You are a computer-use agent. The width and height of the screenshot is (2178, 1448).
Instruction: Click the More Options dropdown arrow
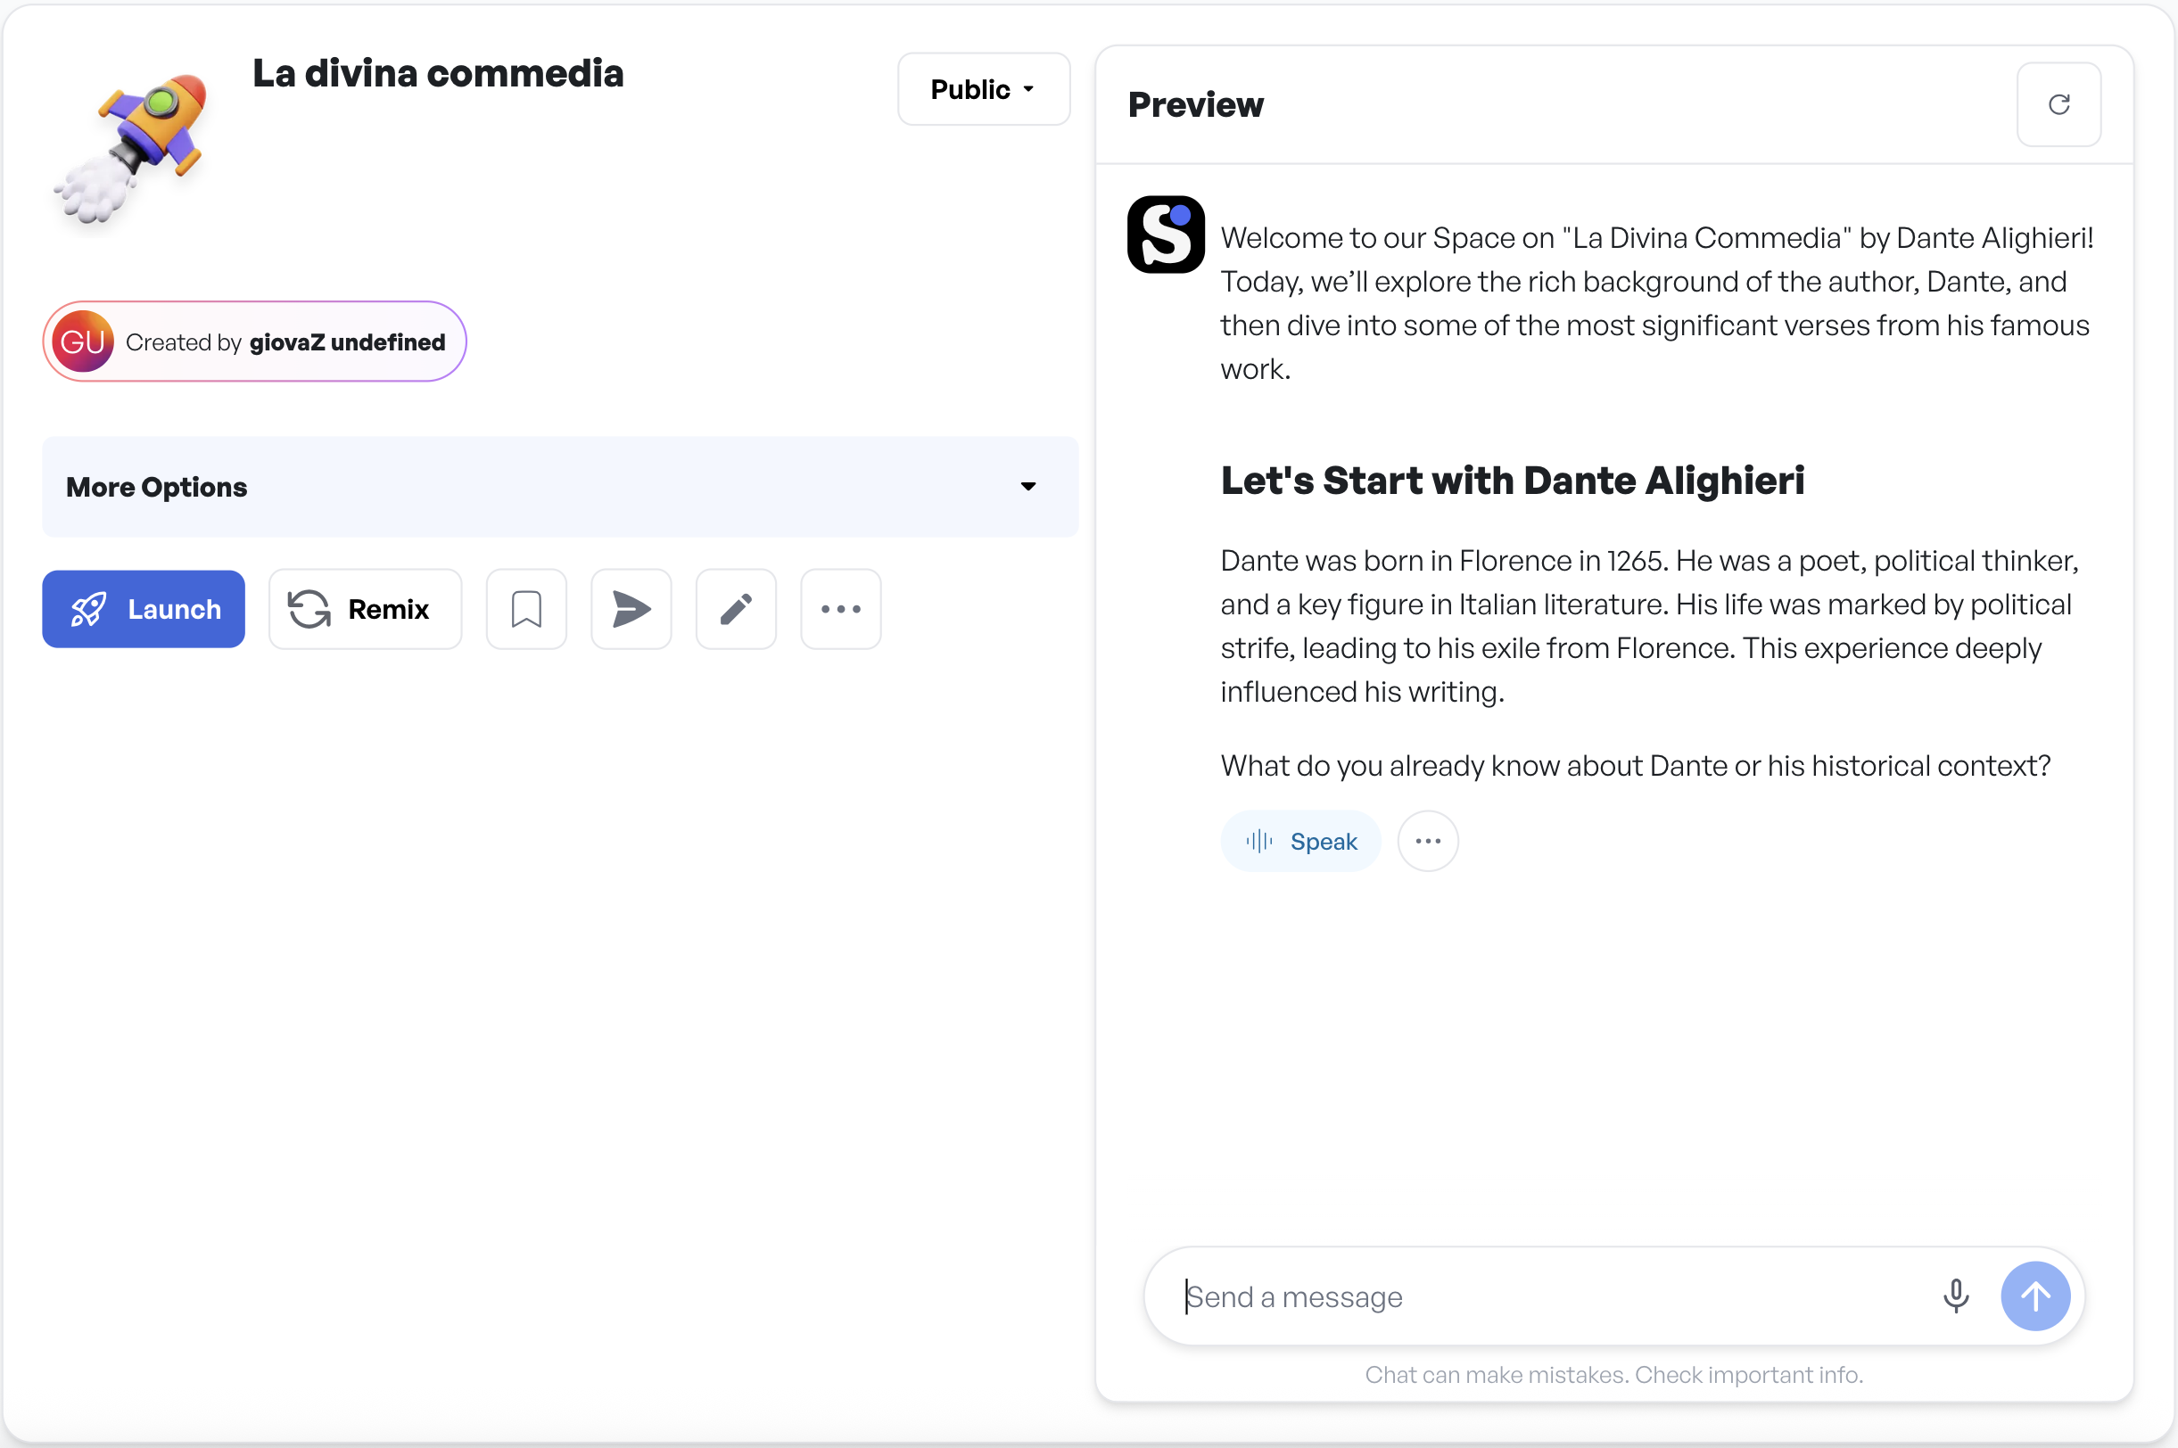1027,487
